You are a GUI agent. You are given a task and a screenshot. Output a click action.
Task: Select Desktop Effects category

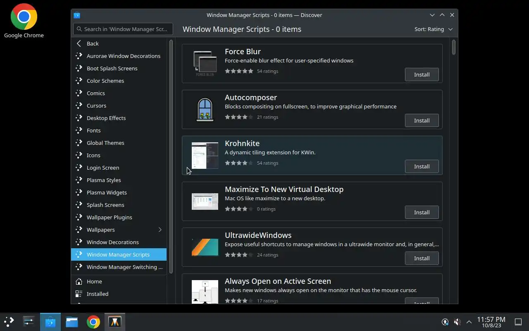tap(119, 118)
